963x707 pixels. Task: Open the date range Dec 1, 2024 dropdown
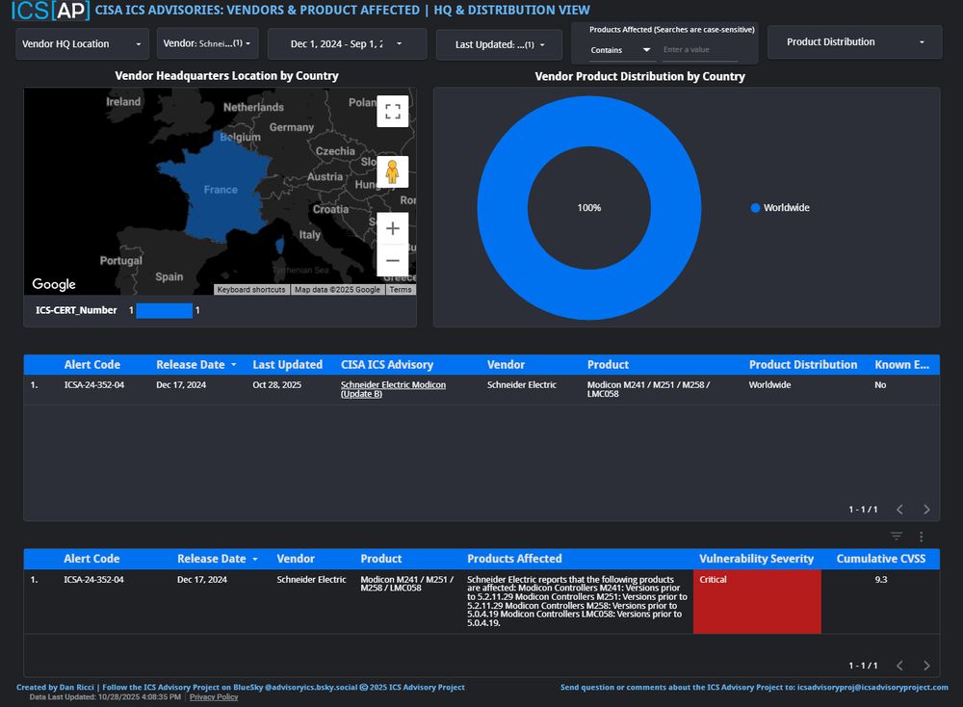click(347, 43)
